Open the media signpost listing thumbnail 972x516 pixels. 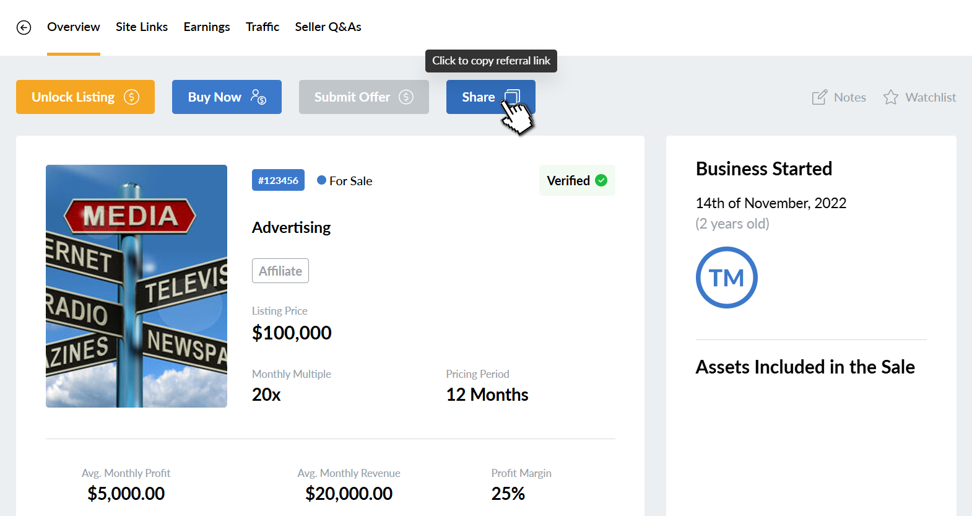tap(136, 286)
